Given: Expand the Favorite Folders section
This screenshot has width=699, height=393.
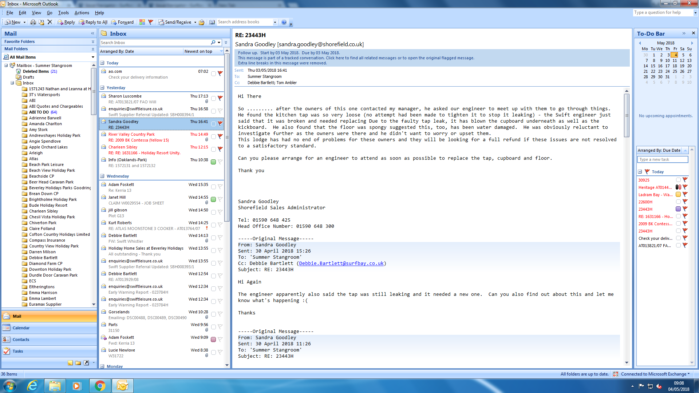Looking at the screenshot, I should point(93,41).
